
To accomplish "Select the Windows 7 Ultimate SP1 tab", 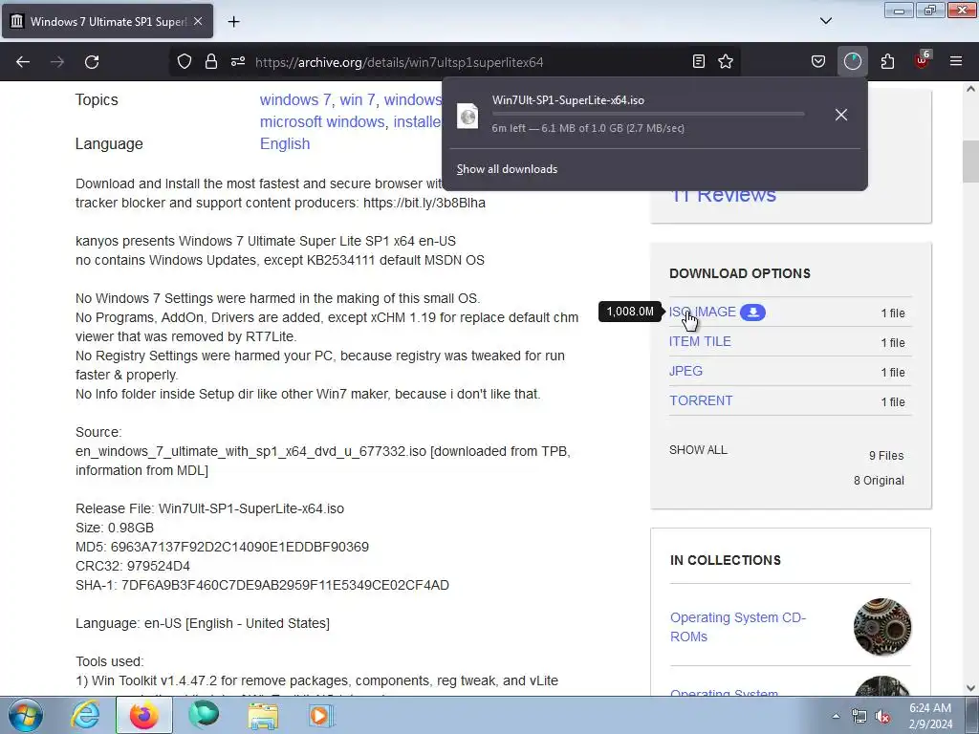I will tap(107, 21).
